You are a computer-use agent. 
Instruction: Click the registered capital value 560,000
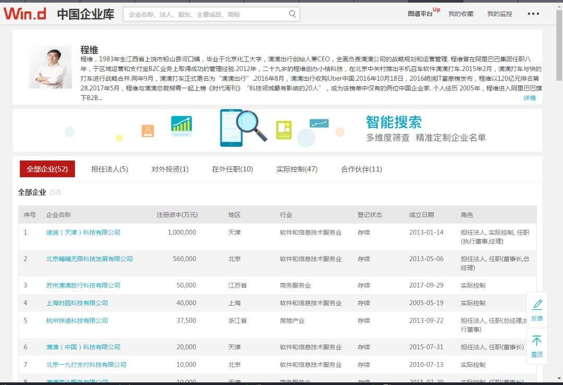[x=185, y=259]
